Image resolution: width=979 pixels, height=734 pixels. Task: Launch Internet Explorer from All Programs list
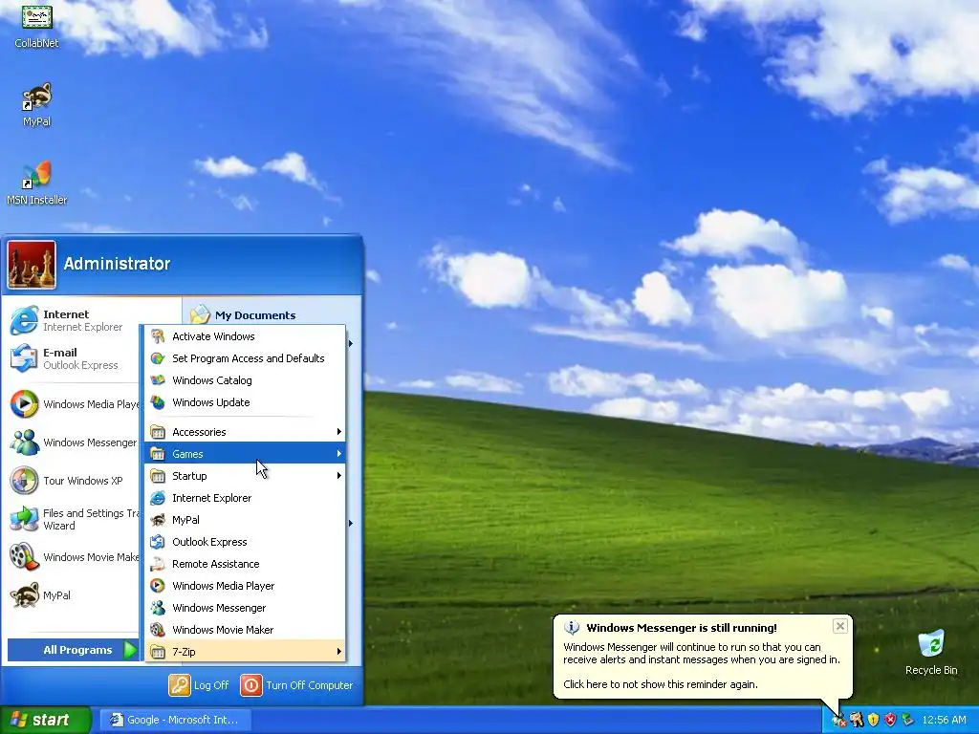point(245,498)
